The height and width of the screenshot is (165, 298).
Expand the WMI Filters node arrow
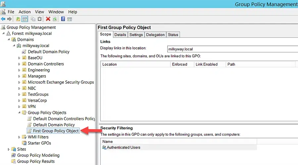coord(19,137)
